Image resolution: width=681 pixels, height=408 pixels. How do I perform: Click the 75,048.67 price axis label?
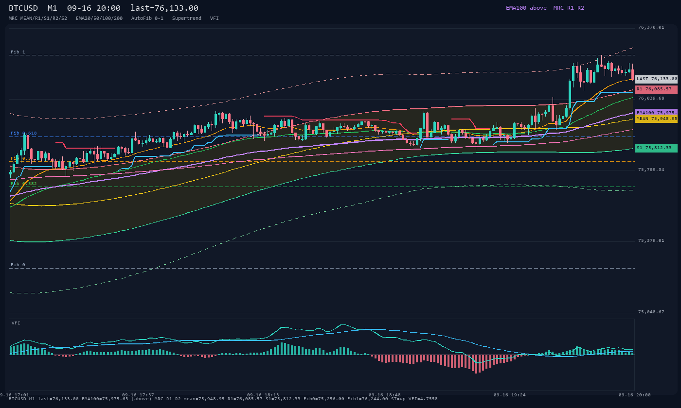point(651,312)
